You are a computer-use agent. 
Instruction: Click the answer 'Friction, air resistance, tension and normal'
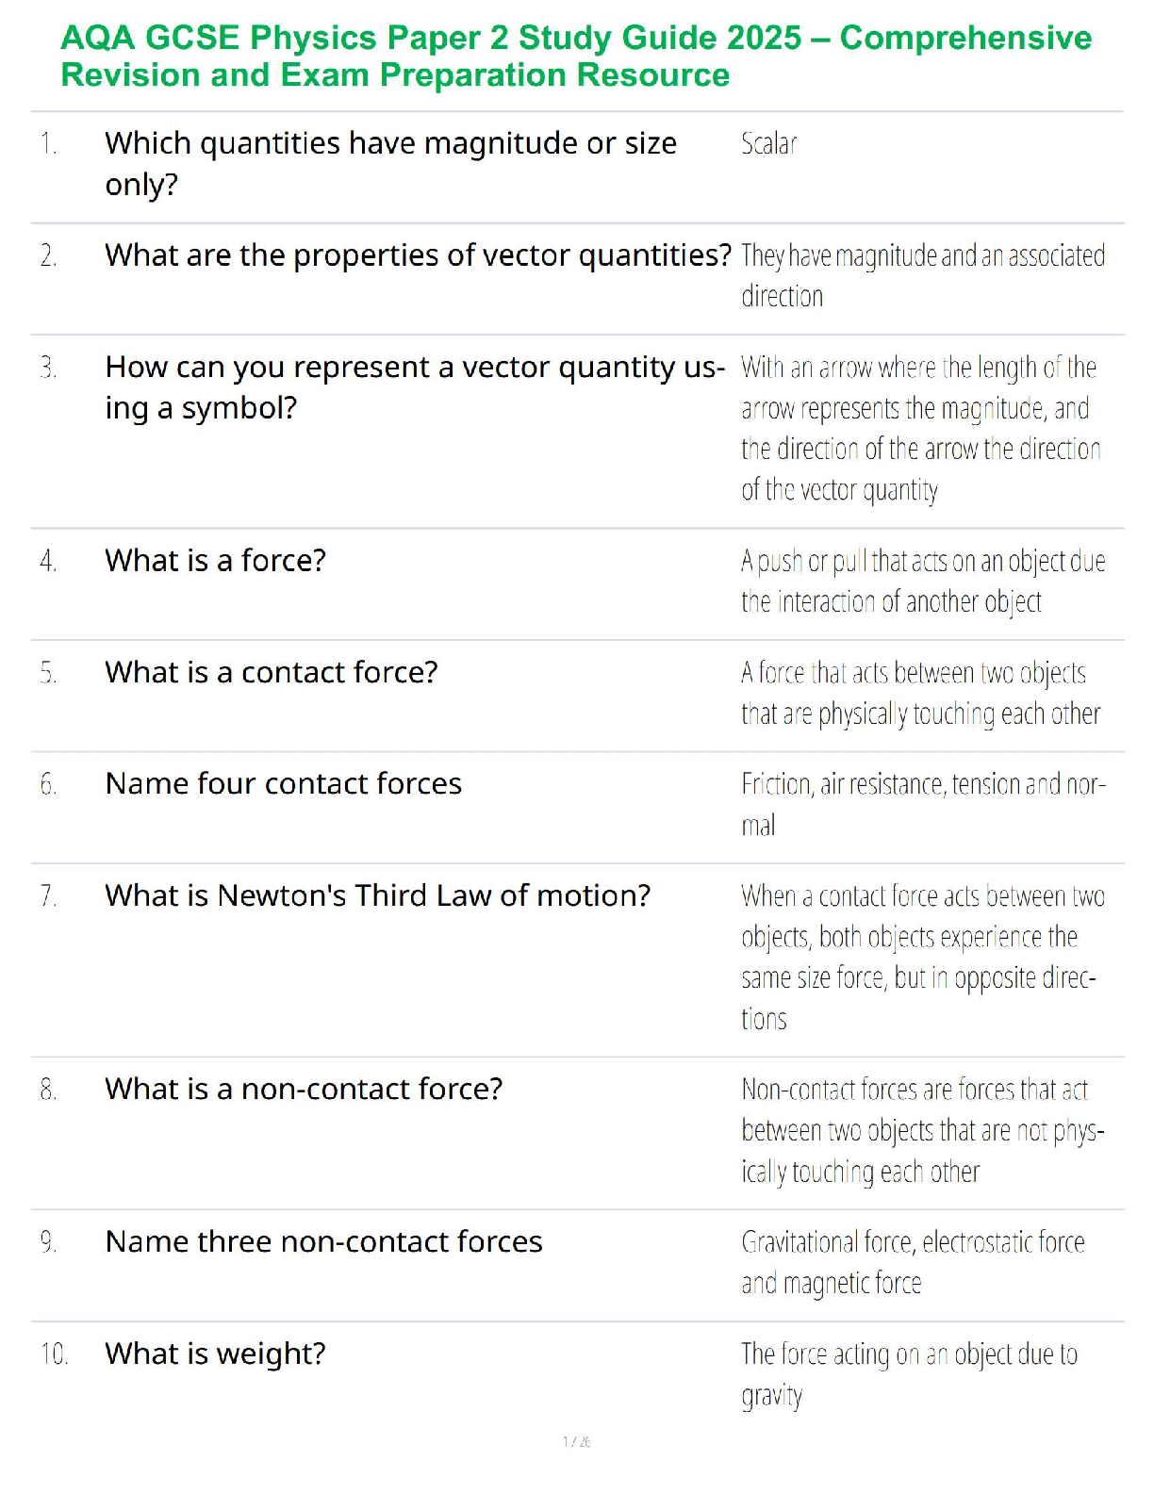[922, 804]
